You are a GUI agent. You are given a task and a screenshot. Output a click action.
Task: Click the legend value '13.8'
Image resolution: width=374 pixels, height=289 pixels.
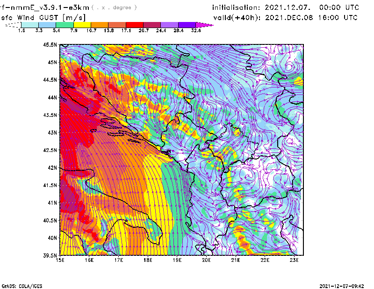click(x=109, y=30)
